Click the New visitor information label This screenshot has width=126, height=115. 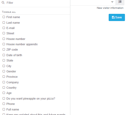(110, 8)
